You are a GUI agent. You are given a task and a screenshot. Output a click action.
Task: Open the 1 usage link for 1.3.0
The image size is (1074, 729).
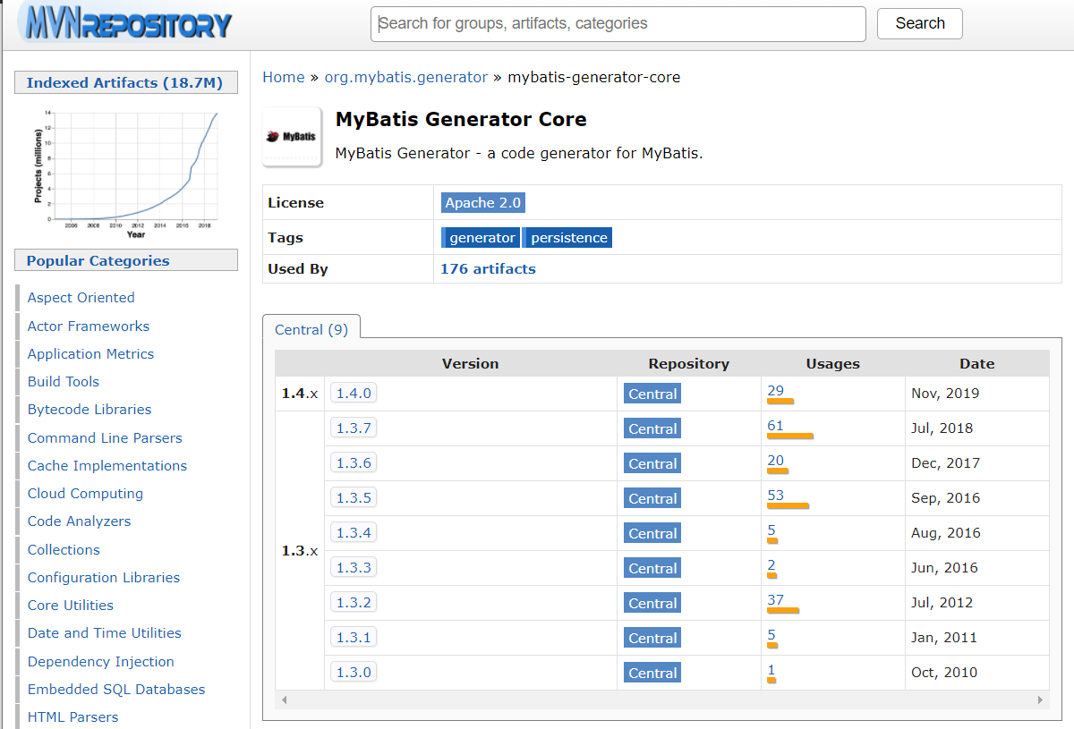771,669
